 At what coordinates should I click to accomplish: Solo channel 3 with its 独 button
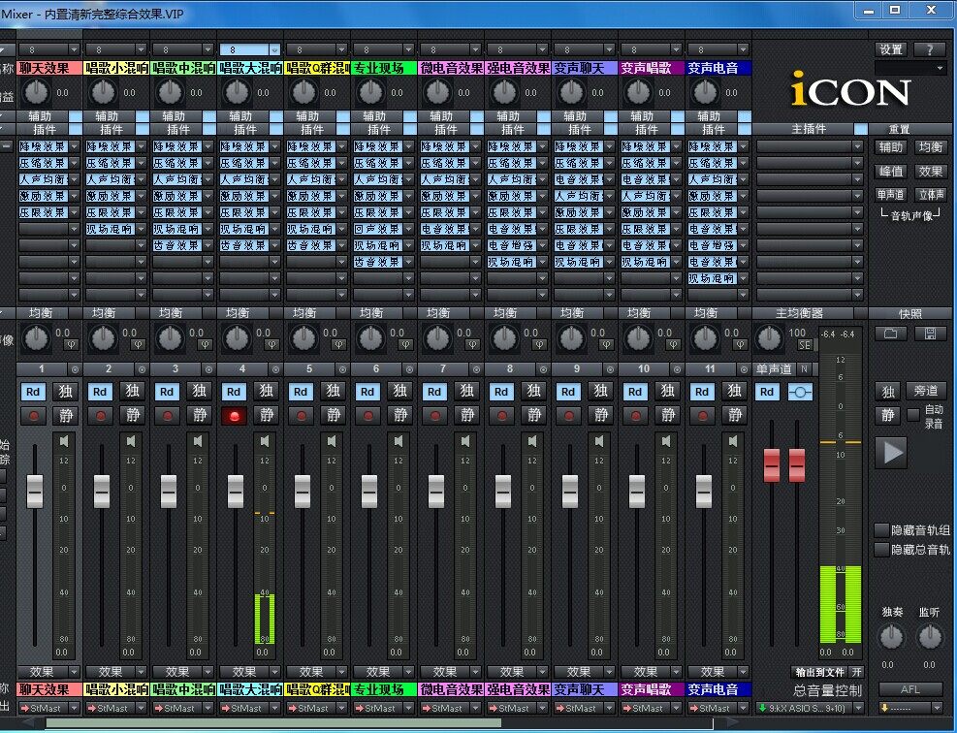click(x=200, y=391)
